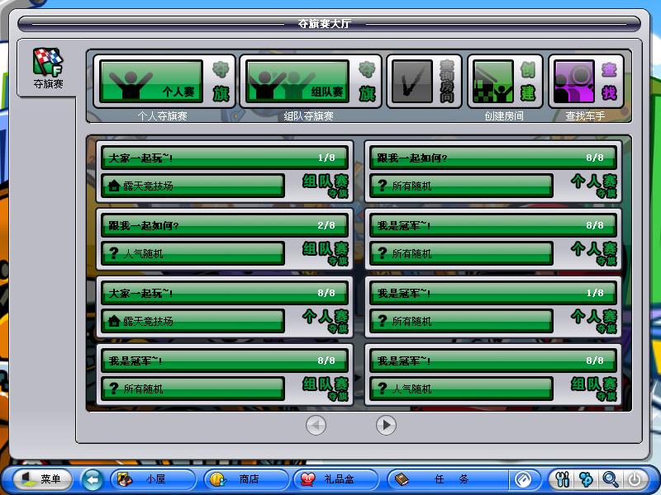
Task: Open the tools settings icon
Action: (x=564, y=478)
